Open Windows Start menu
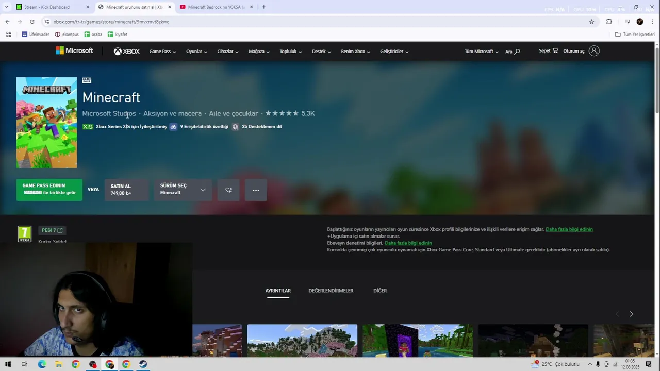This screenshot has height=371, width=660. click(x=8, y=364)
